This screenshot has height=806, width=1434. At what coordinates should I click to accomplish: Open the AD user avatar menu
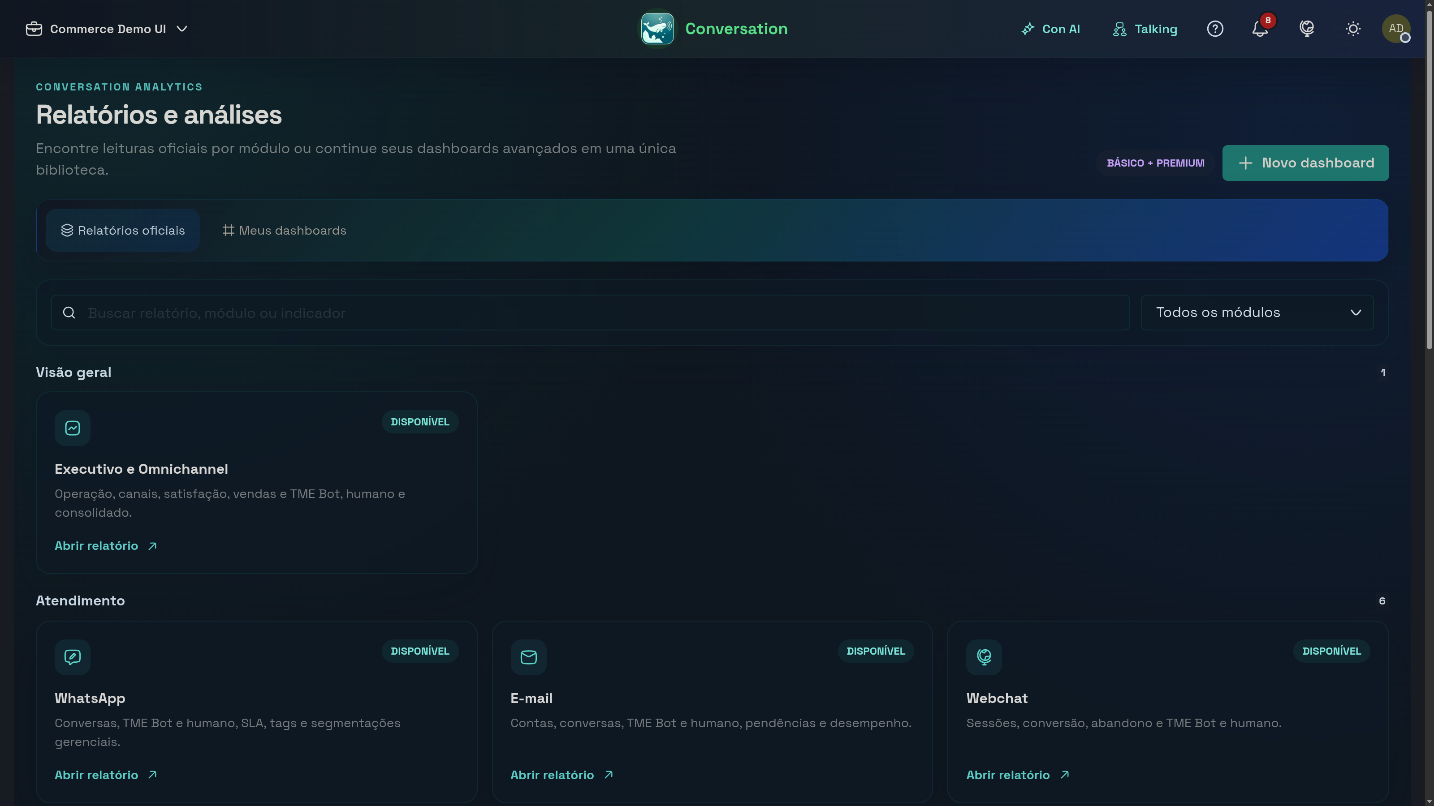coord(1395,29)
